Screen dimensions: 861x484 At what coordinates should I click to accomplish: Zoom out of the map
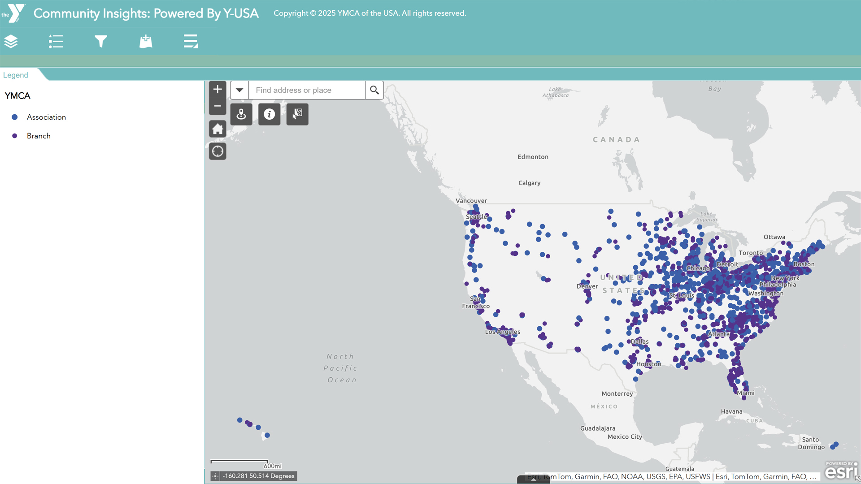pyautogui.click(x=217, y=106)
